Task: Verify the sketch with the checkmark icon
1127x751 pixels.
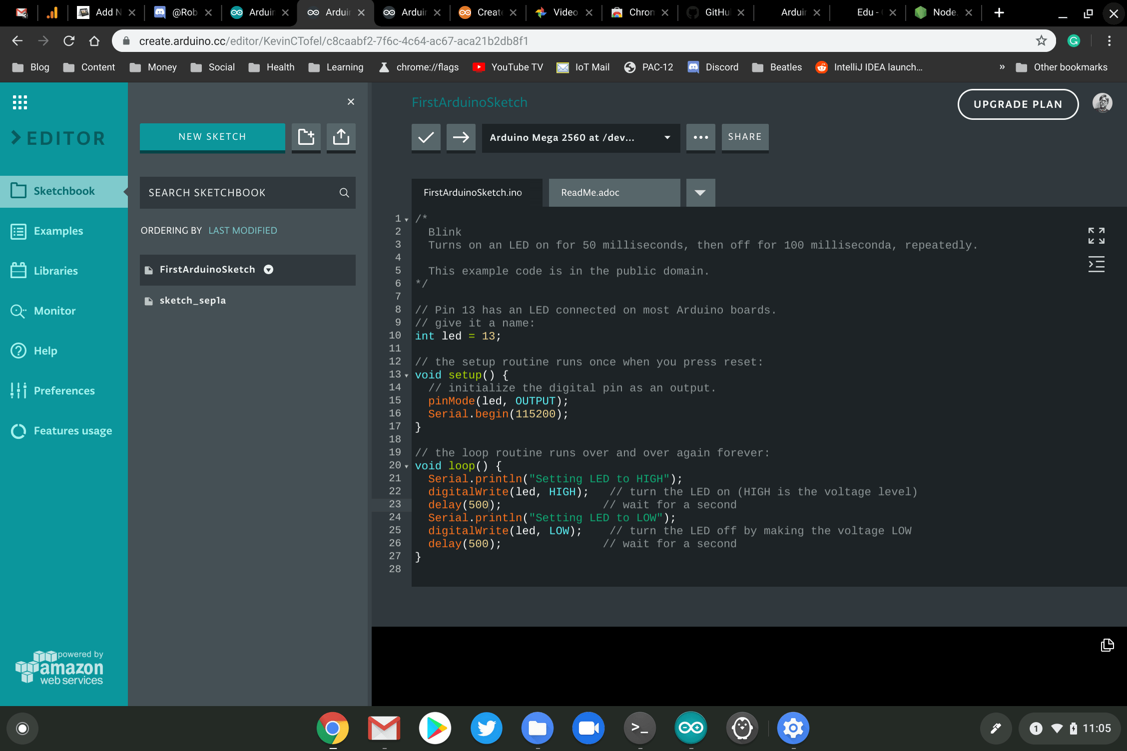Action: tap(426, 137)
